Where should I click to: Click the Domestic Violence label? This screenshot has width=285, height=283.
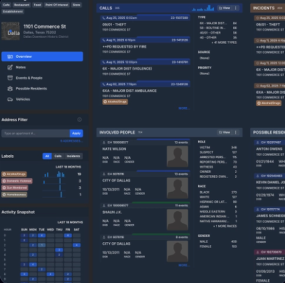point(17,181)
